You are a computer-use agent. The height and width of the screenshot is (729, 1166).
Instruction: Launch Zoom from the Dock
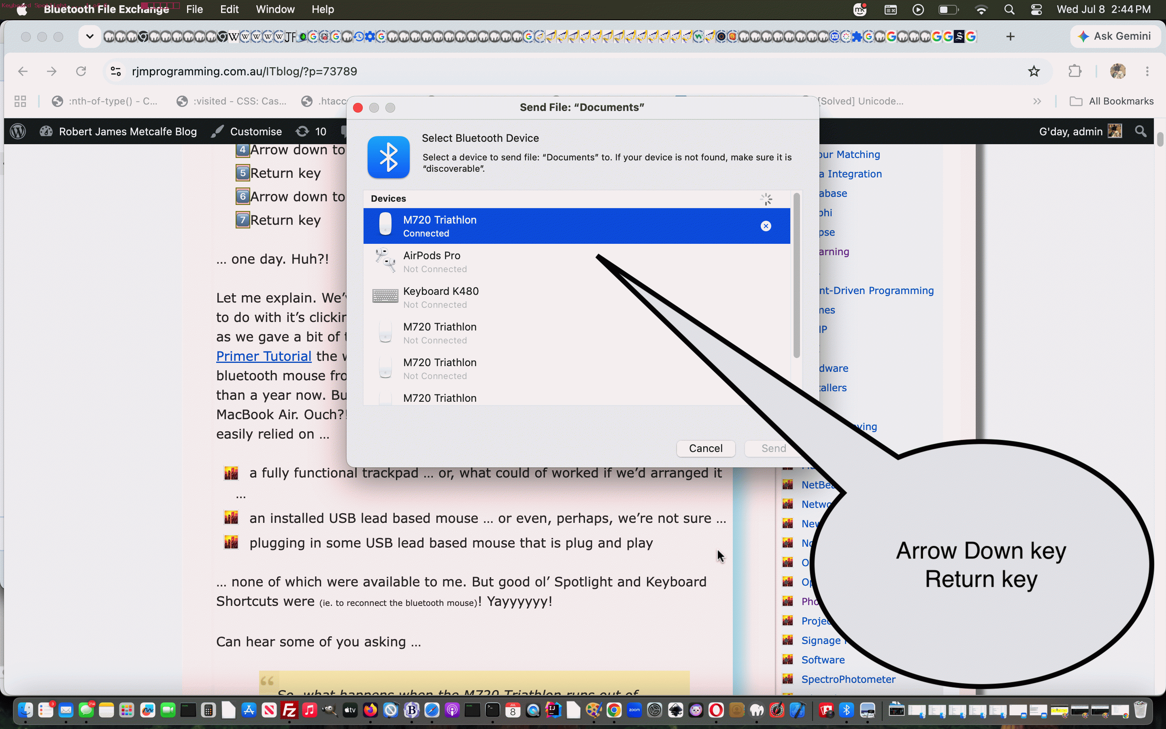634,710
